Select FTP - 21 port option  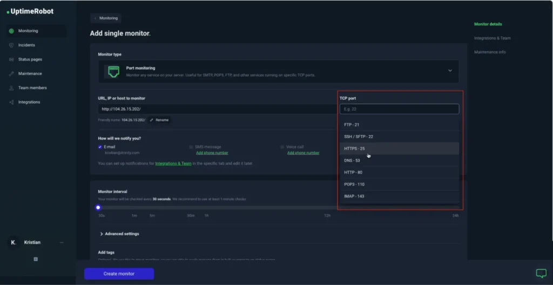(x=400, y=125)
